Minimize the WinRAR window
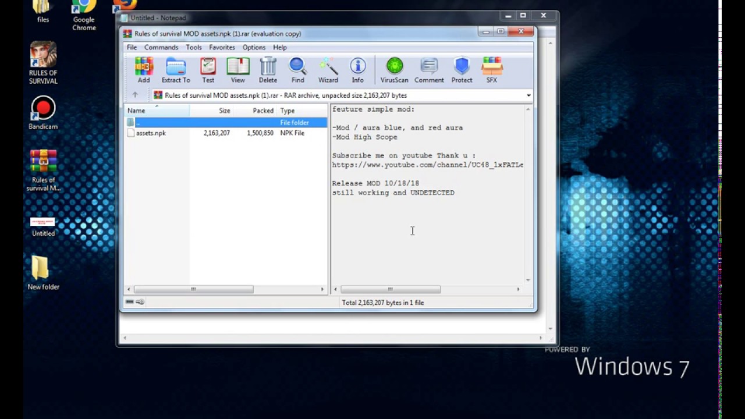 [x=486, y=31]
